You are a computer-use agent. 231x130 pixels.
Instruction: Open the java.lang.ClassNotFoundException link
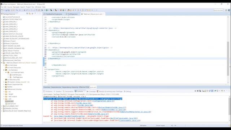pos(69,116)
